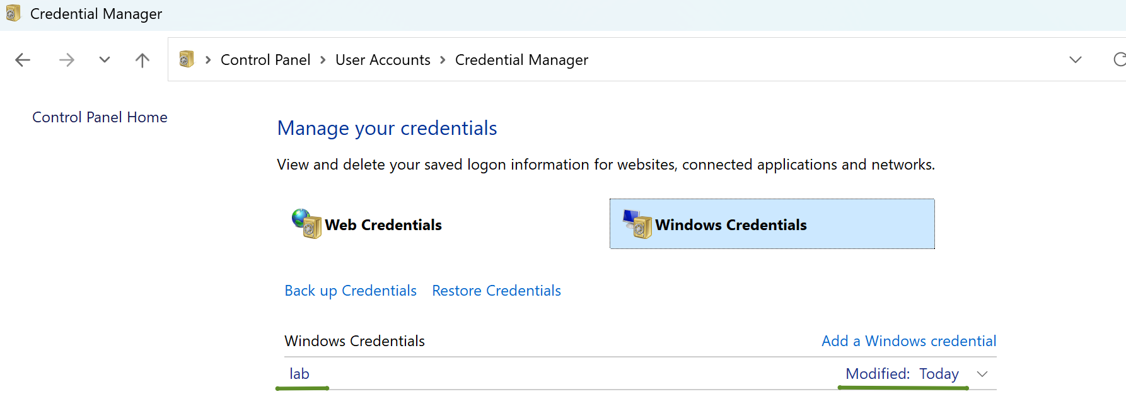Click the Windows Credentials computer vault icon

(x=637, y=224)
